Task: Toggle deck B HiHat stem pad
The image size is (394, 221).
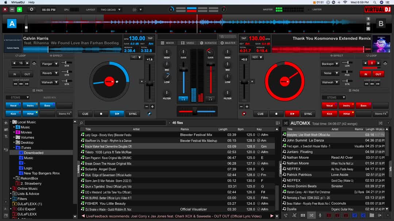Action: (347, 114)
